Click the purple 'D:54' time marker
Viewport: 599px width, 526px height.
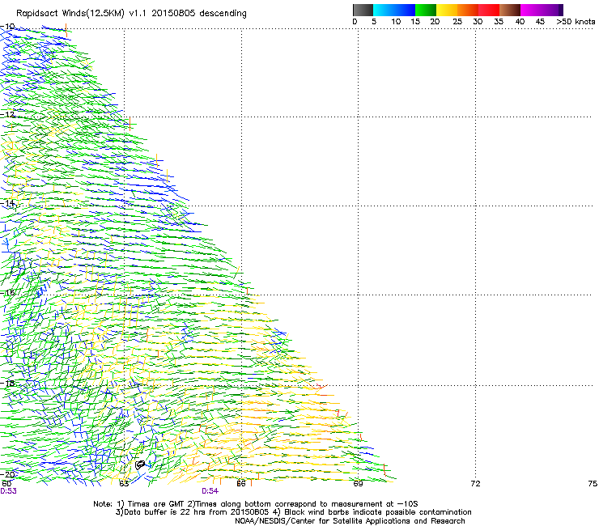tap(210, 491)
